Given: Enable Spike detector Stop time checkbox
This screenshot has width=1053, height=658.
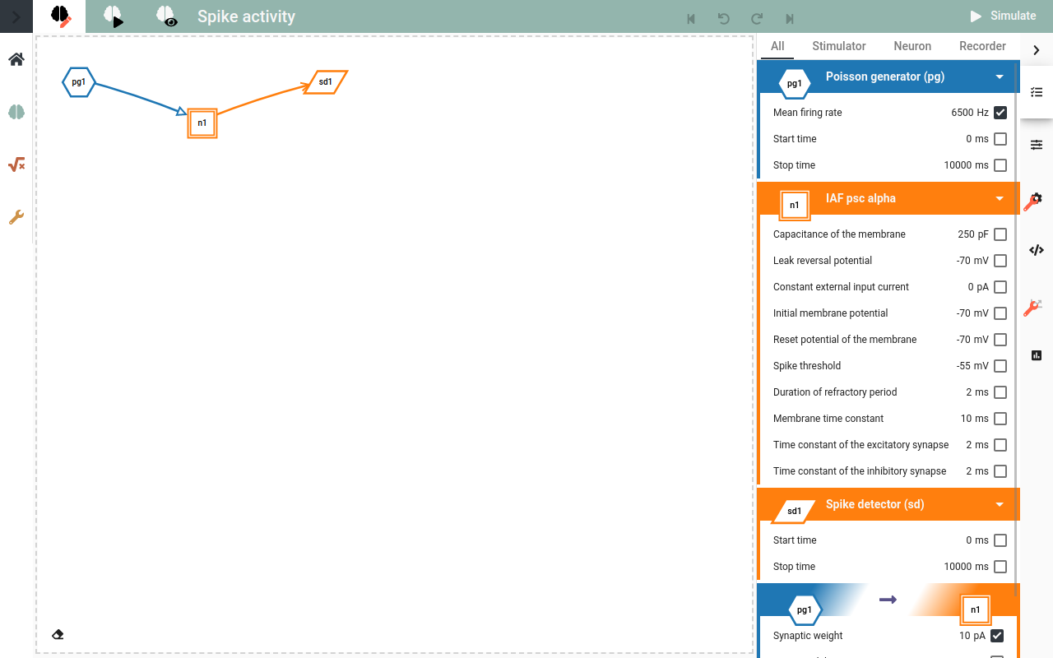Looking at the screenshot, I should (x=1000, y=567).
